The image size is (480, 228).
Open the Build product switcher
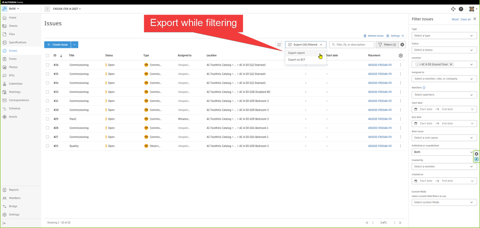click(11, 9)
